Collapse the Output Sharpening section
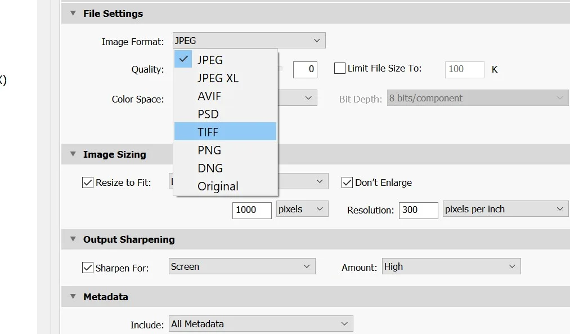Viewport: 570px width, 334px height. coord(72,239)
